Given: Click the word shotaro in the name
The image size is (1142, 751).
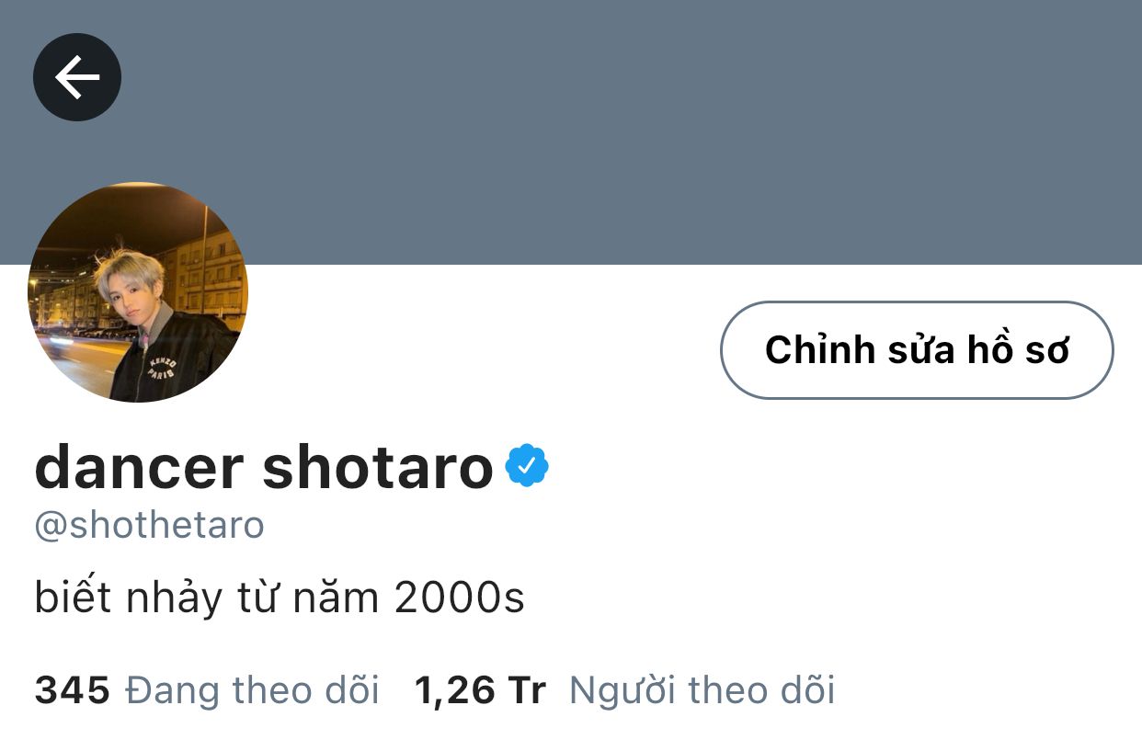Looking at the screenshot, I should tap(378, 466).
